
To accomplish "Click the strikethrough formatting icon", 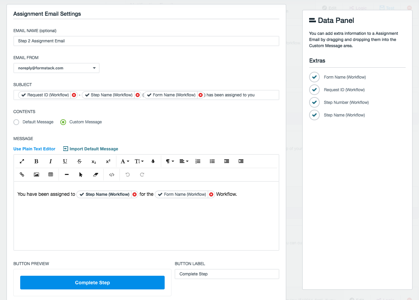I will pos(79,161).
